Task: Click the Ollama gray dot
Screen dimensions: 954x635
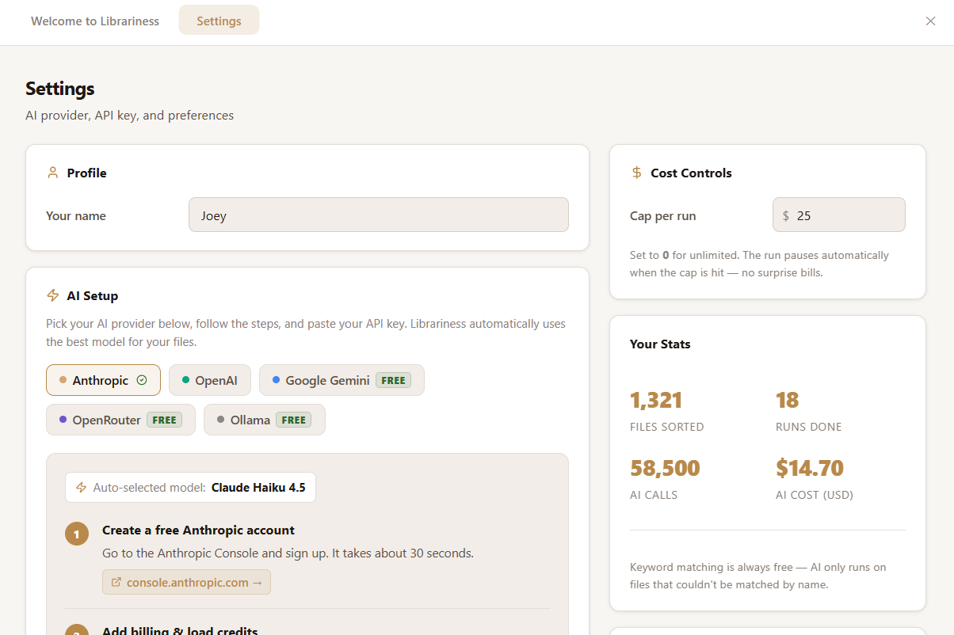Action: [x=220, y=420]
